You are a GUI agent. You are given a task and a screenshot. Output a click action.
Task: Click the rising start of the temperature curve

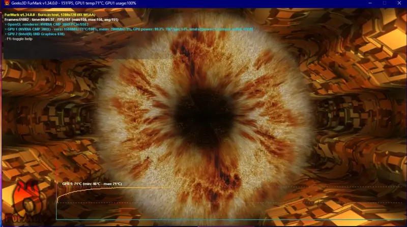59,195
